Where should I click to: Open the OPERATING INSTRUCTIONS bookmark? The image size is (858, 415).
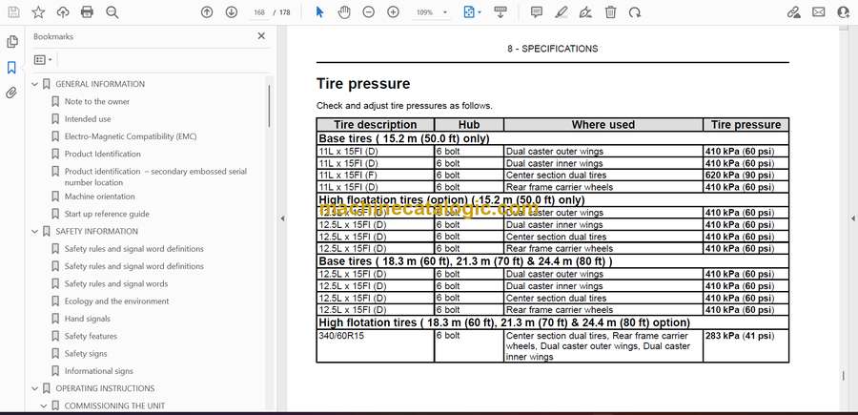coord(105,388)
